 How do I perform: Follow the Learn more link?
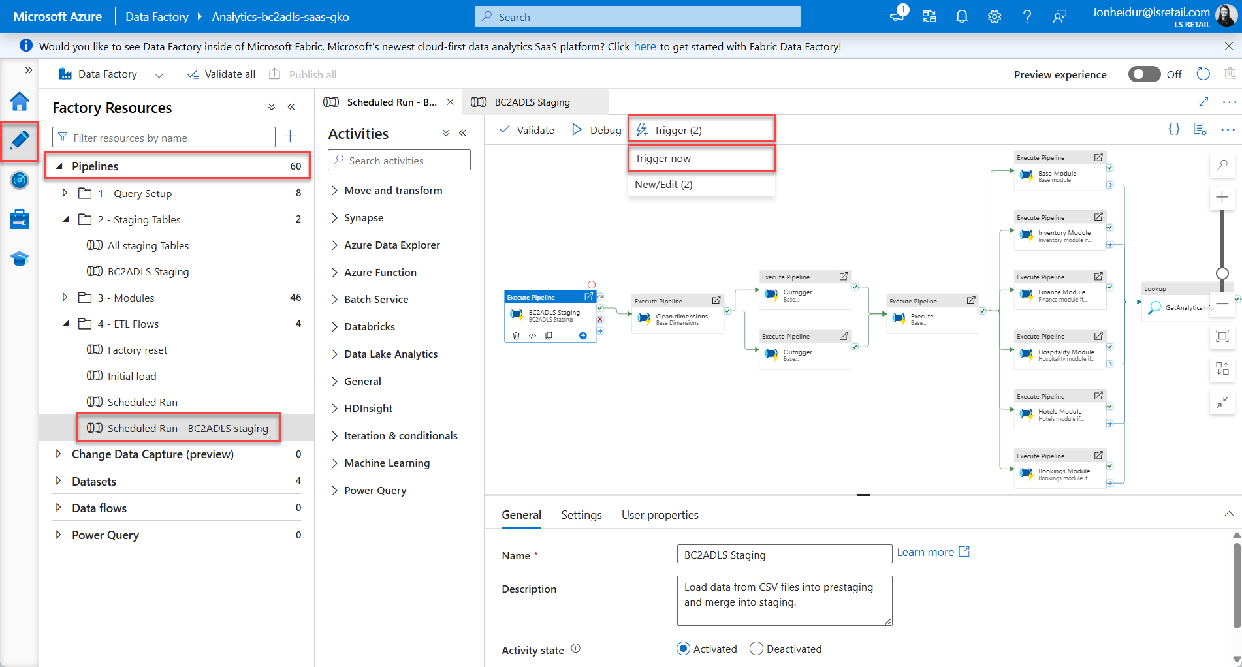point(925,552)
